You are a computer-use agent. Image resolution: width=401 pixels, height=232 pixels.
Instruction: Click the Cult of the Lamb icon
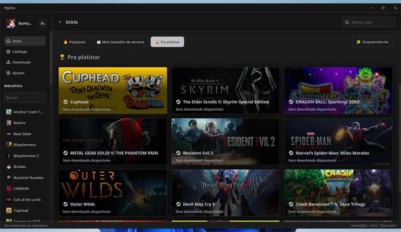[9, 199]
